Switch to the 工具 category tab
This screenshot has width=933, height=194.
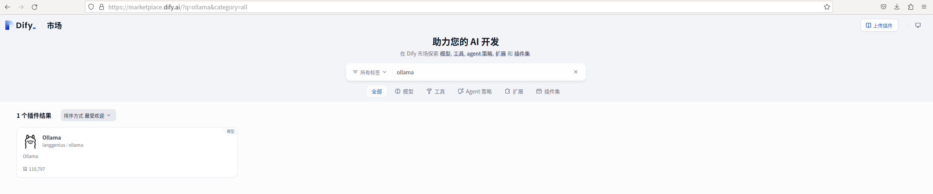[436, 91]
